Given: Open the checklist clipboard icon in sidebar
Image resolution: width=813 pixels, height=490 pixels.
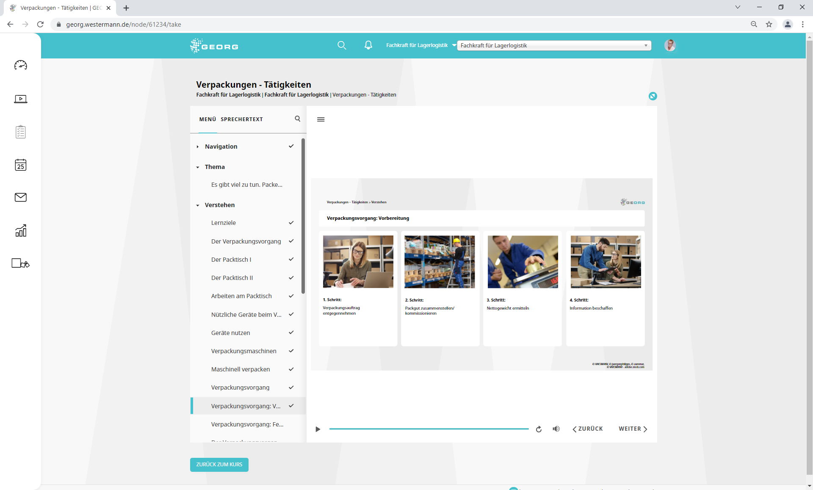Looking at the screenshot, I should tap(20, 132).
